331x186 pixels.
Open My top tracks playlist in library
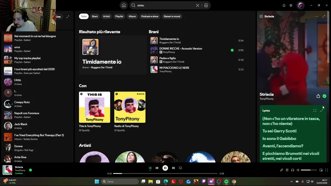click(x=37, y=60)
